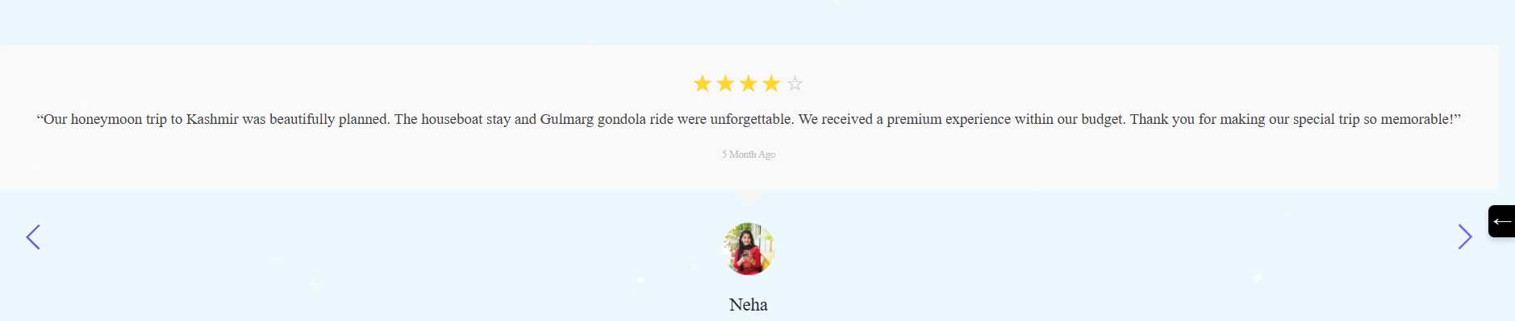This screenshot has height=321, width=1515.
Task: Click the word "unforgettable" in the testimonial
Action: [752, 119]
